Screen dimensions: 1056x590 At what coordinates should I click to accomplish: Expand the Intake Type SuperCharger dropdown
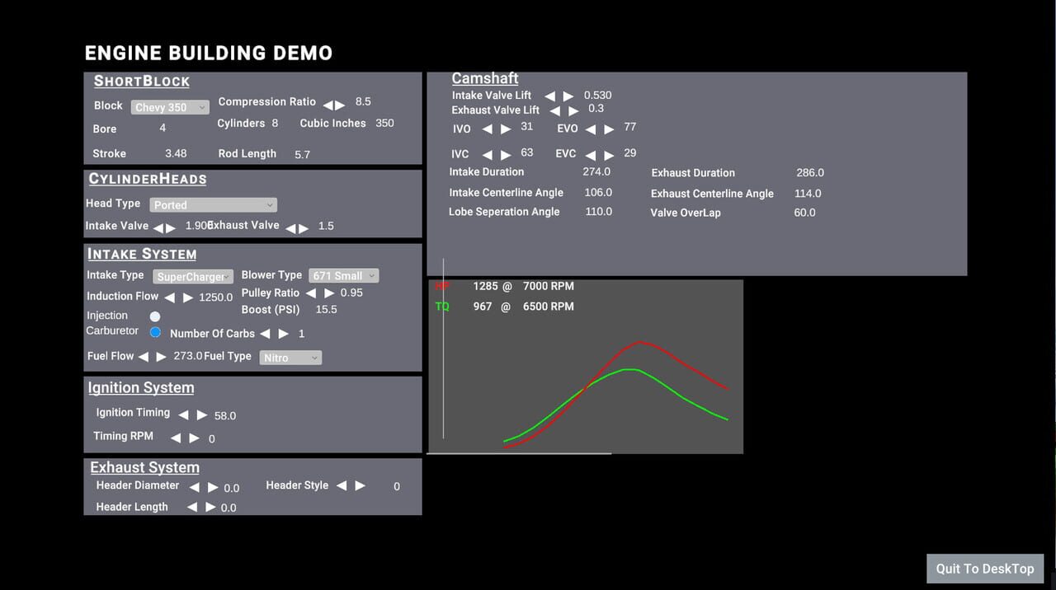[194, 277]
